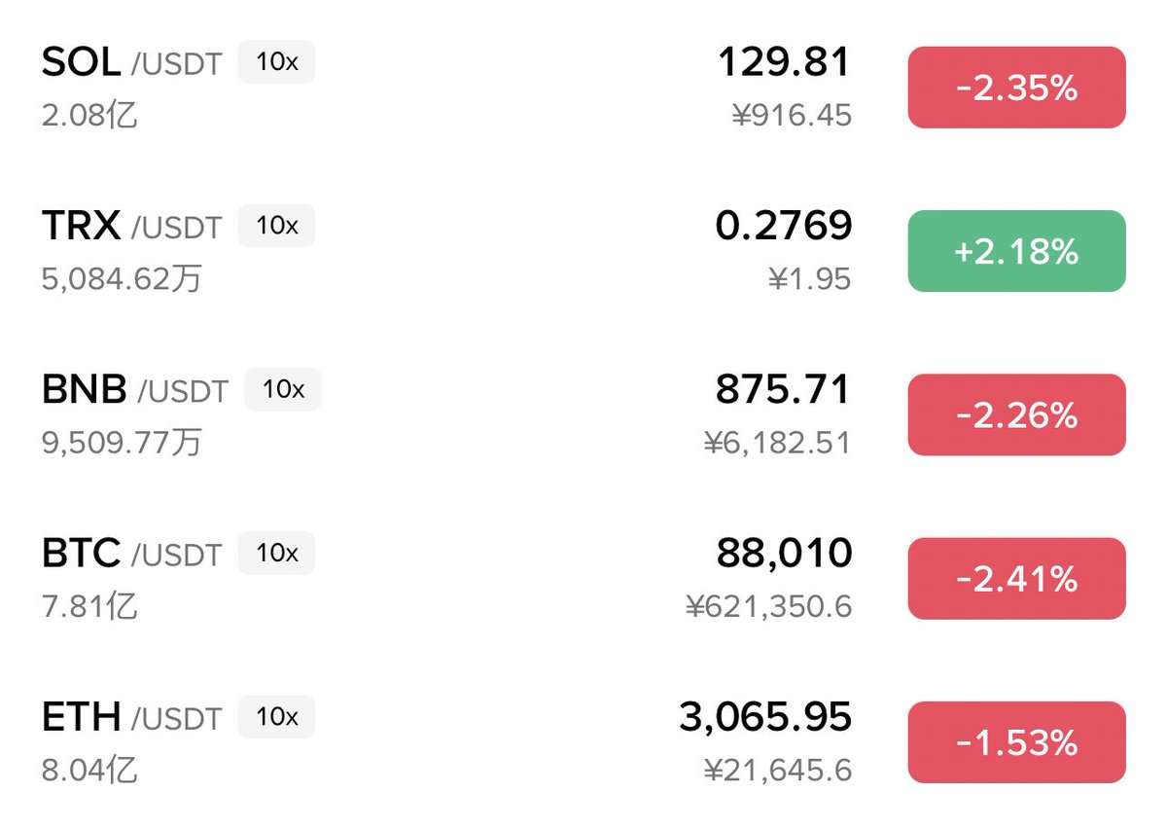Tap the BTC 10x leverage badge

[x=277, y=553]
